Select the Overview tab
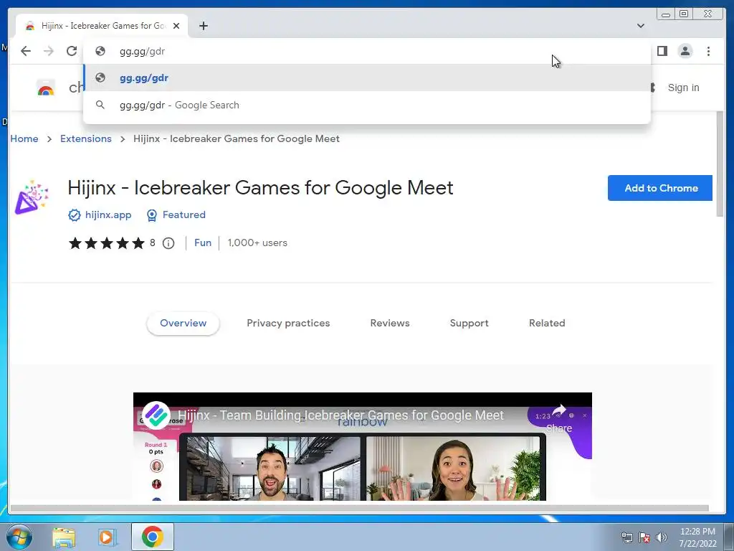Screen dimensions: 734x551 pyautogui.click(x=183, y=324)
